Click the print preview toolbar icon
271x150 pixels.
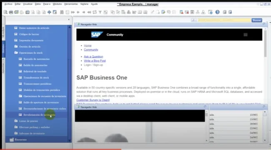tap(5, 12)
